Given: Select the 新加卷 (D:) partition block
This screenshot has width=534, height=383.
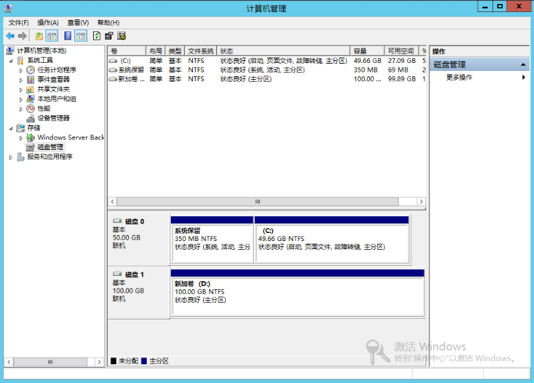Looking at the screenshot, I should (x=297, y=293).
